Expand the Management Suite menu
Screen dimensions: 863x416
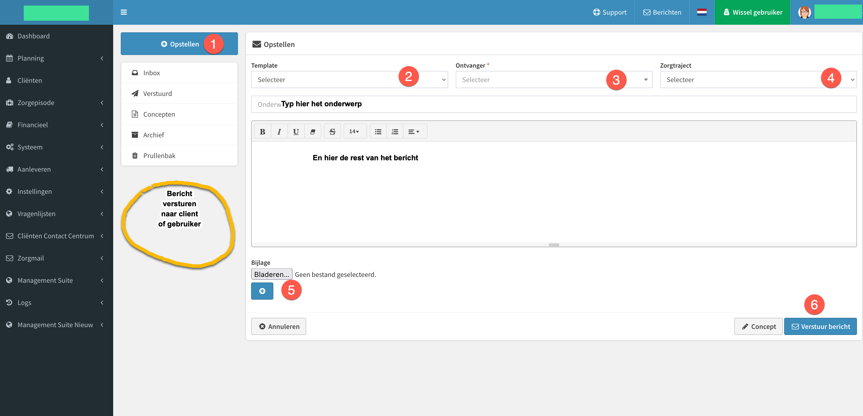(x=56, y=280)
